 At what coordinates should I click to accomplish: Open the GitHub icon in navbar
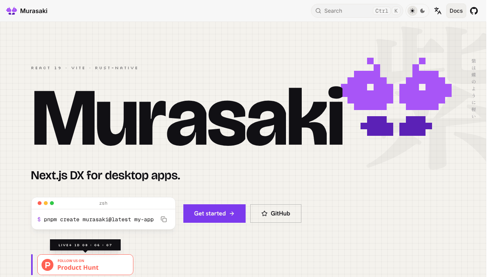pos(474,11)
